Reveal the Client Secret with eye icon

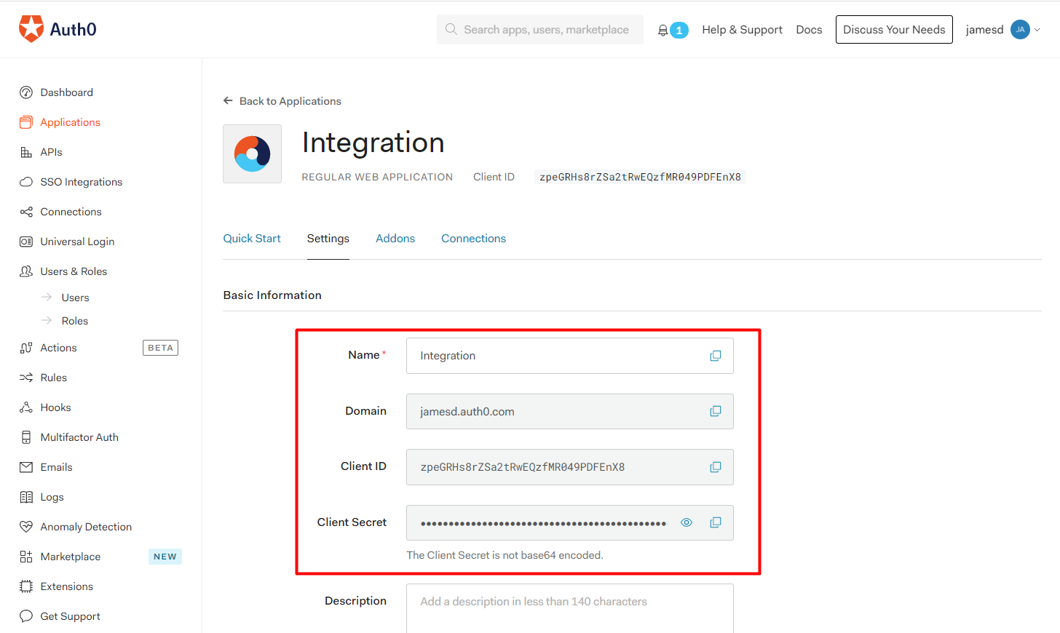tap(687, 522)
